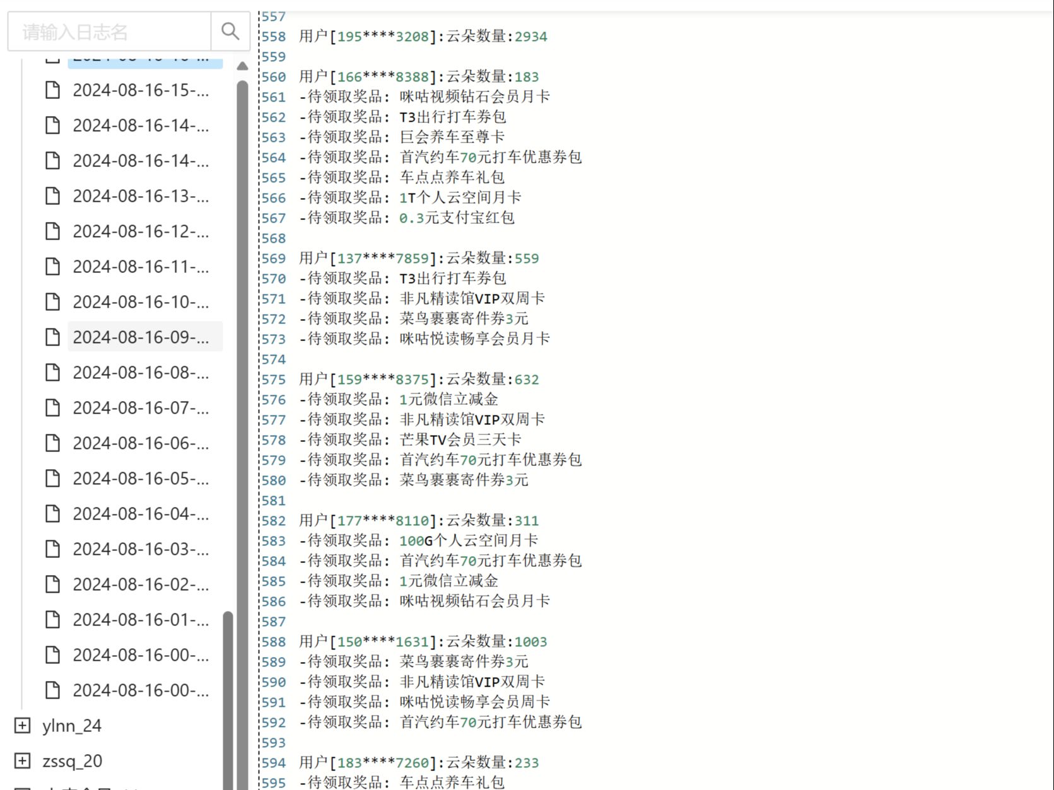This screenshot has height=790, width=1054.
Task: Click line 570 T3出行打车券包
Action: (402, 279)
